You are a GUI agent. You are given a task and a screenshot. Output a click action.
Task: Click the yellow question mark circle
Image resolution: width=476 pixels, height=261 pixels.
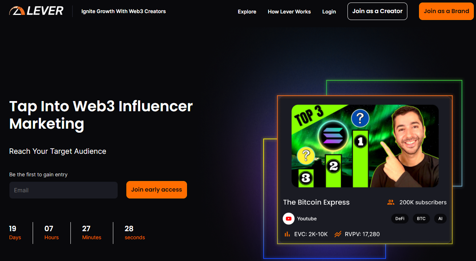point(306,156)
